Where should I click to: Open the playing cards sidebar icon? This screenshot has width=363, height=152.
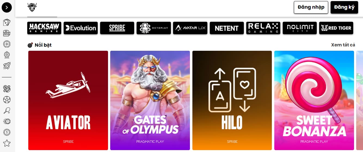click(x=7, y=23)
